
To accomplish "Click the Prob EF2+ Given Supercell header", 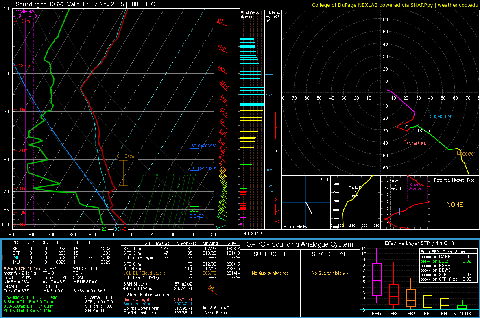I will [x=446, y=252].
